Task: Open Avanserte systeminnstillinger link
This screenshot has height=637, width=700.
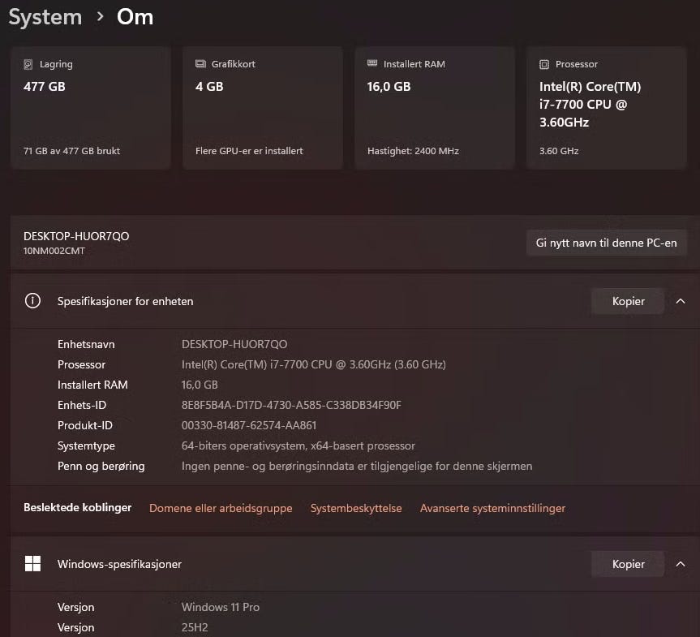Action: 492,508
